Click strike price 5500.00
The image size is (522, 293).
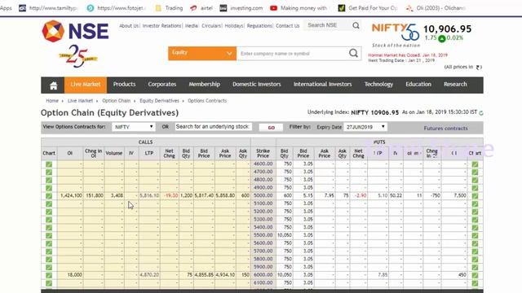click(263, 235)
